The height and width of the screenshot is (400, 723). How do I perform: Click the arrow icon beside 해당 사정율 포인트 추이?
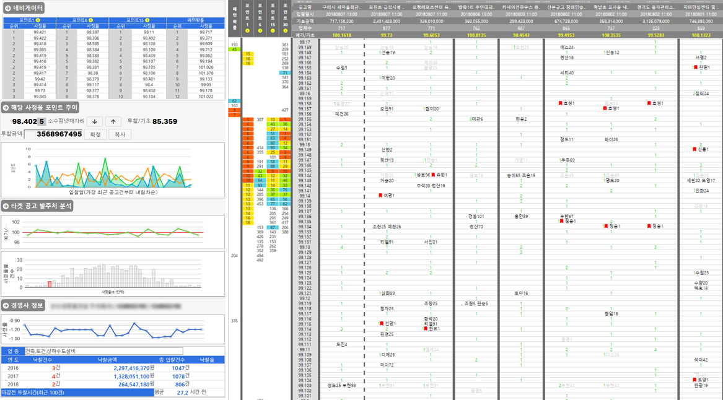tap(6, 108)
